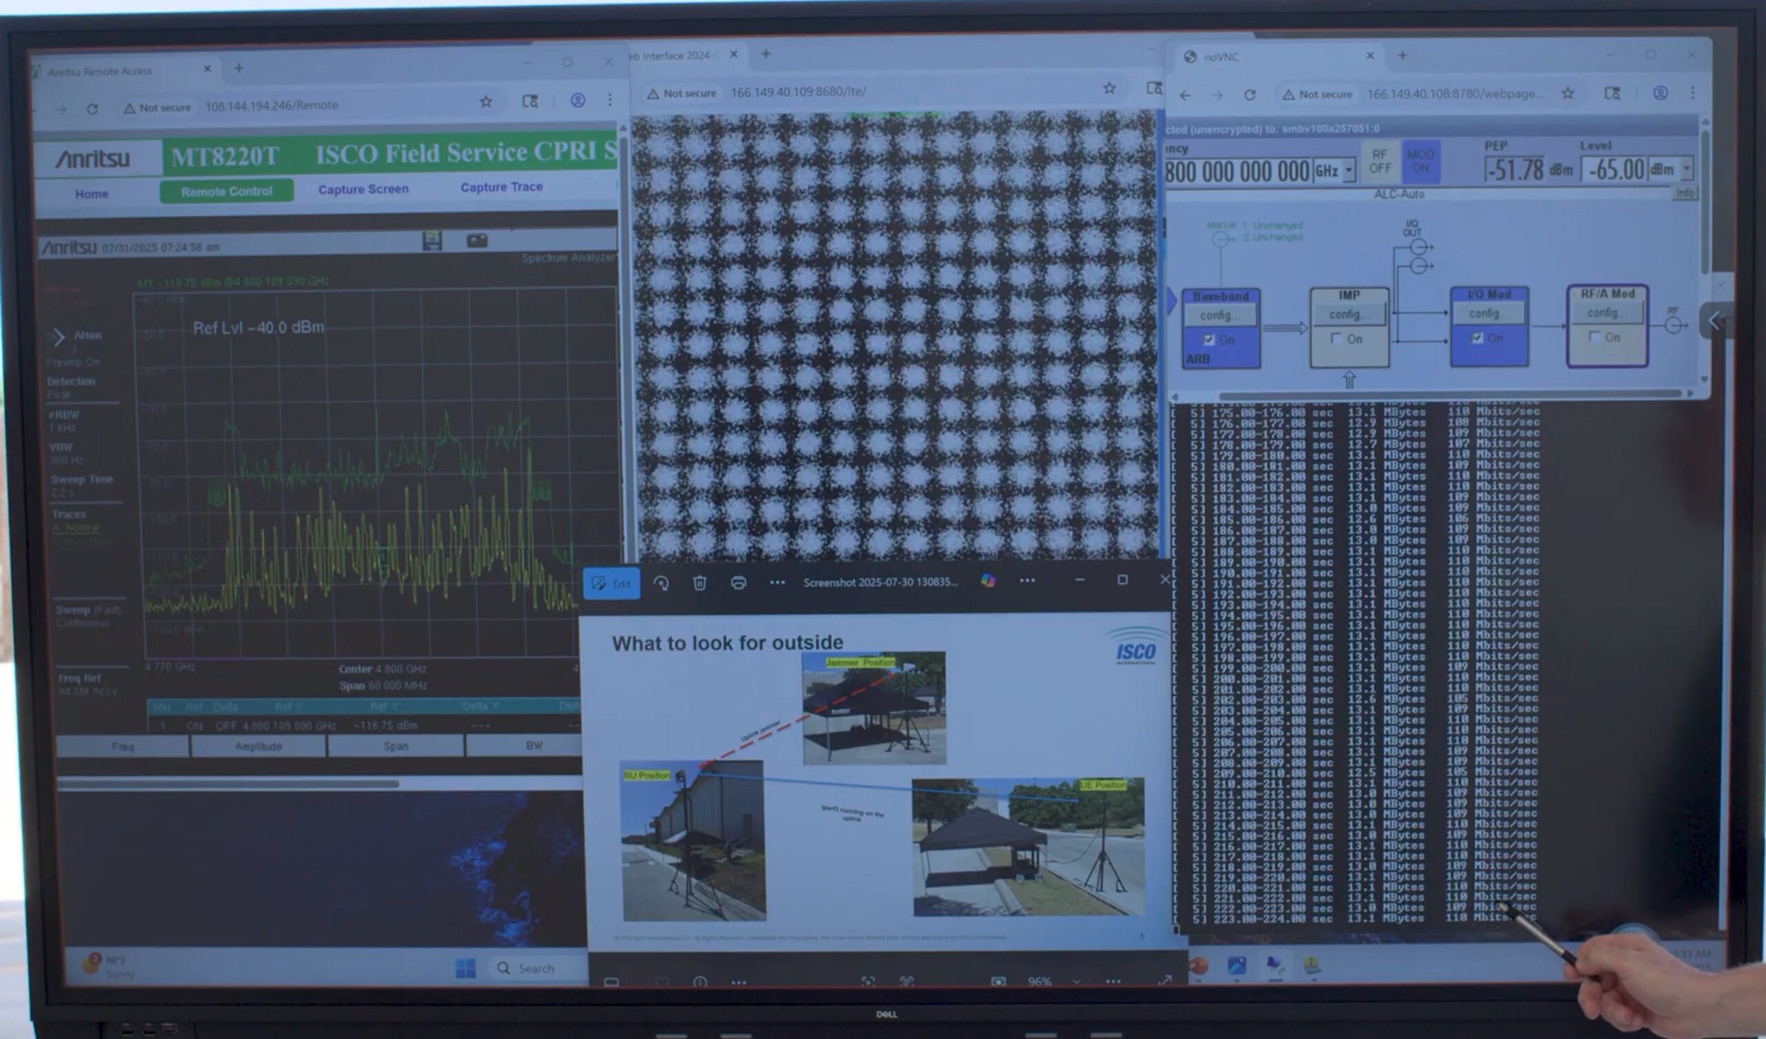Switch to the Capture Screen tab
The height and width of the screenshot is (1039, 1766).
(x=363, y=189)
